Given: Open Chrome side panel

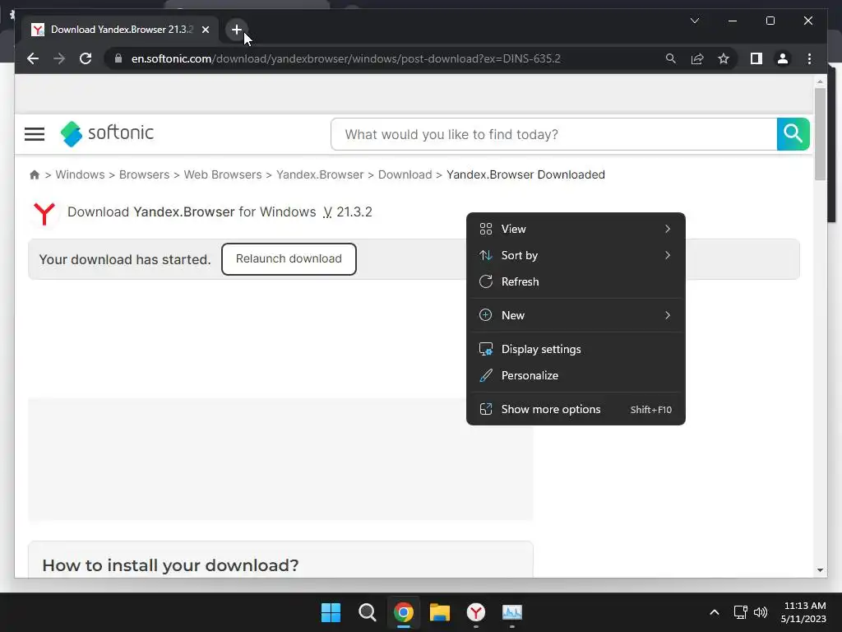Looking at the screenshot, I should coord(756,58).
